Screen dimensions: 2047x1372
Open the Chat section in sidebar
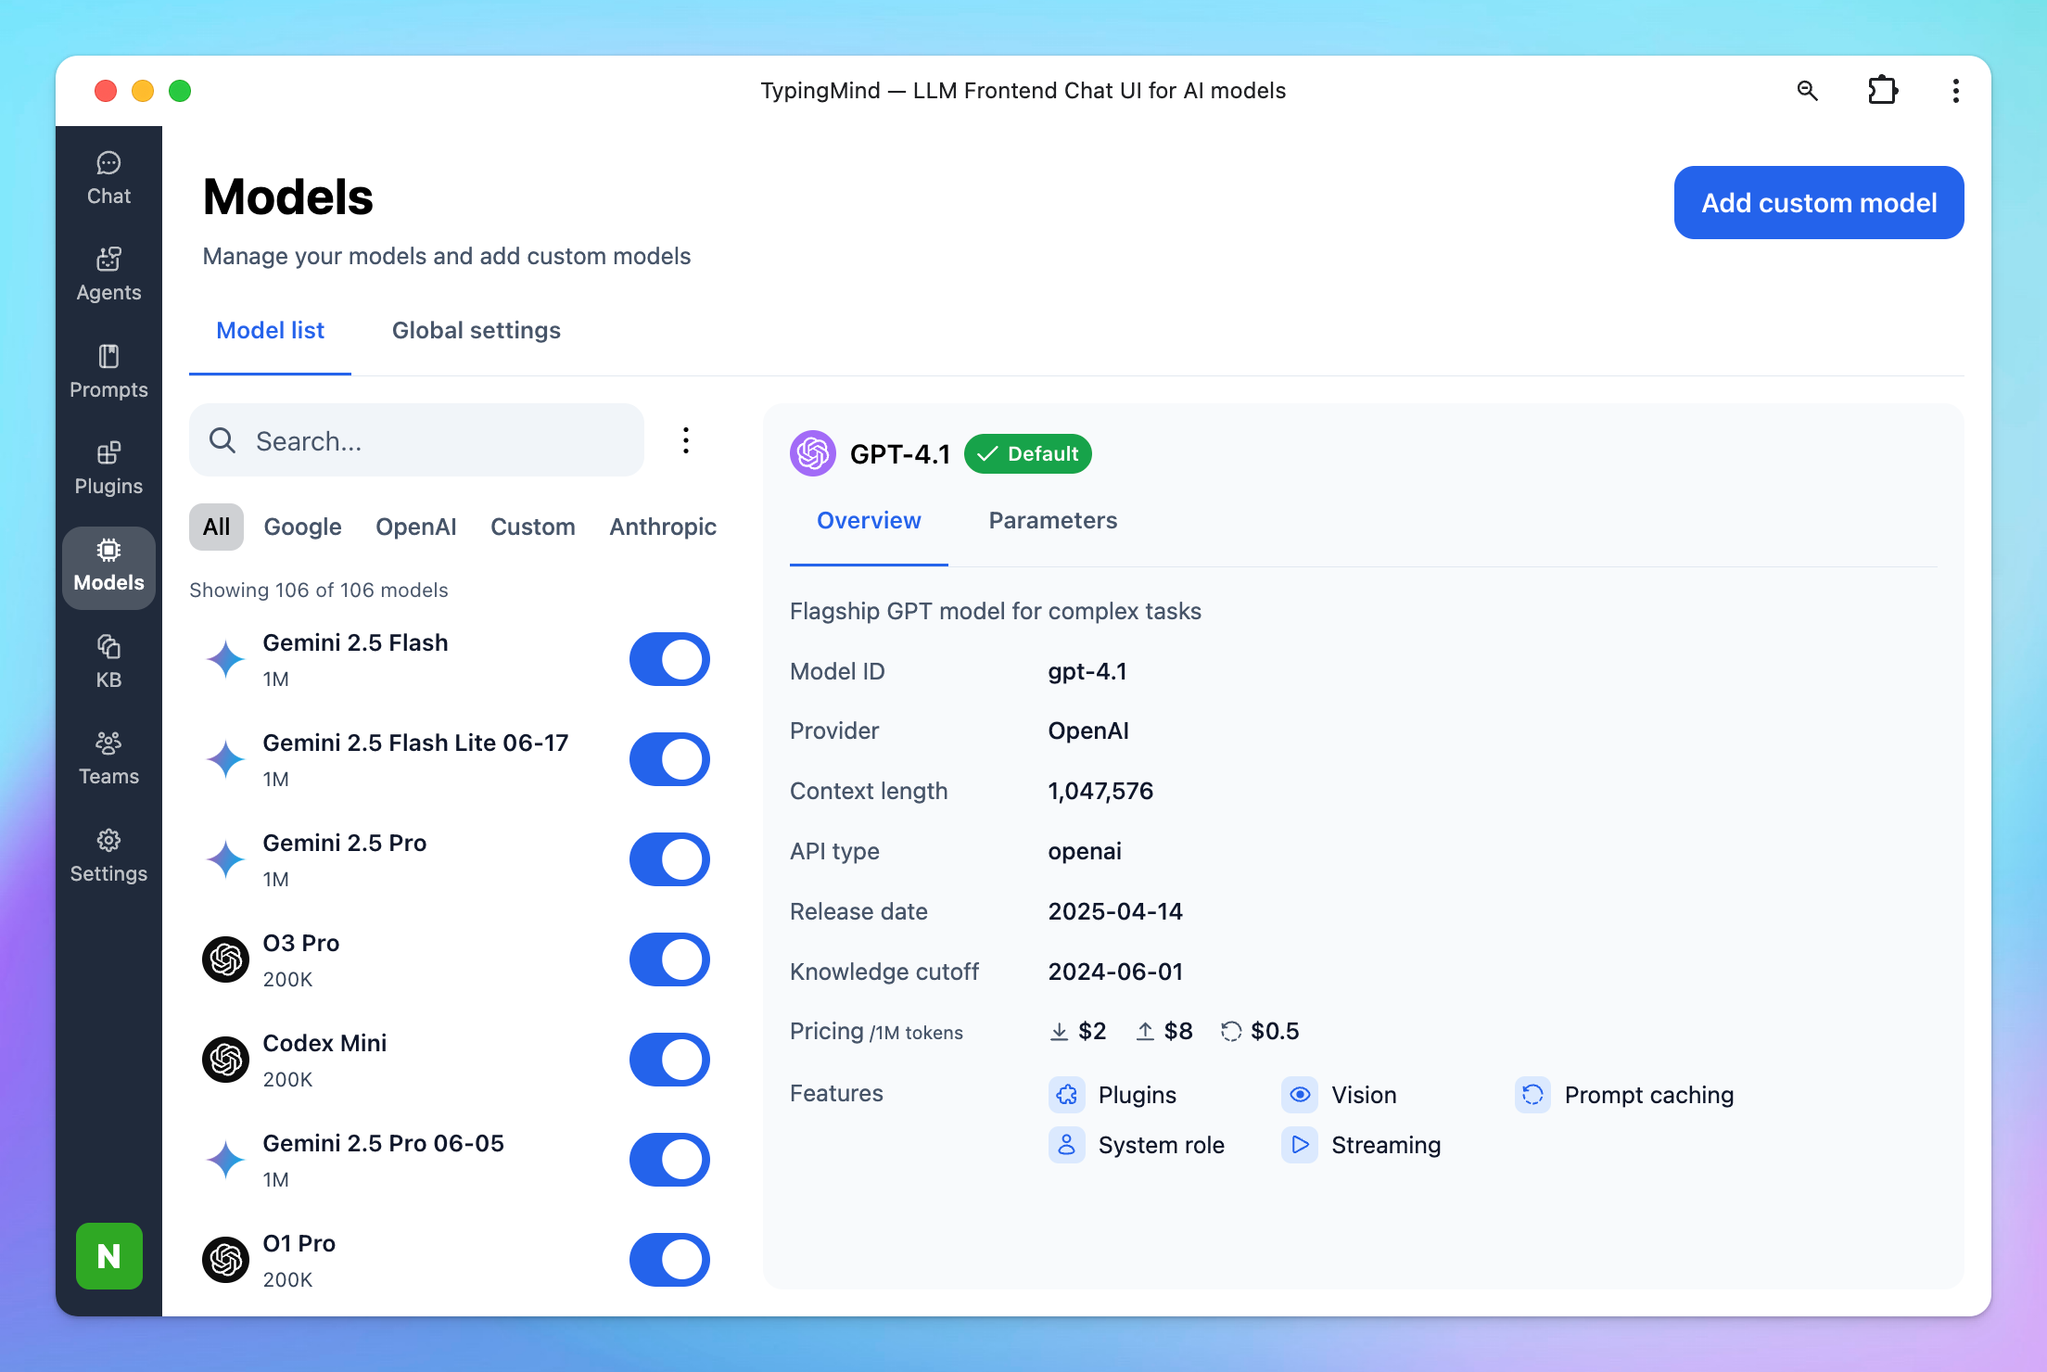[108, 179]
